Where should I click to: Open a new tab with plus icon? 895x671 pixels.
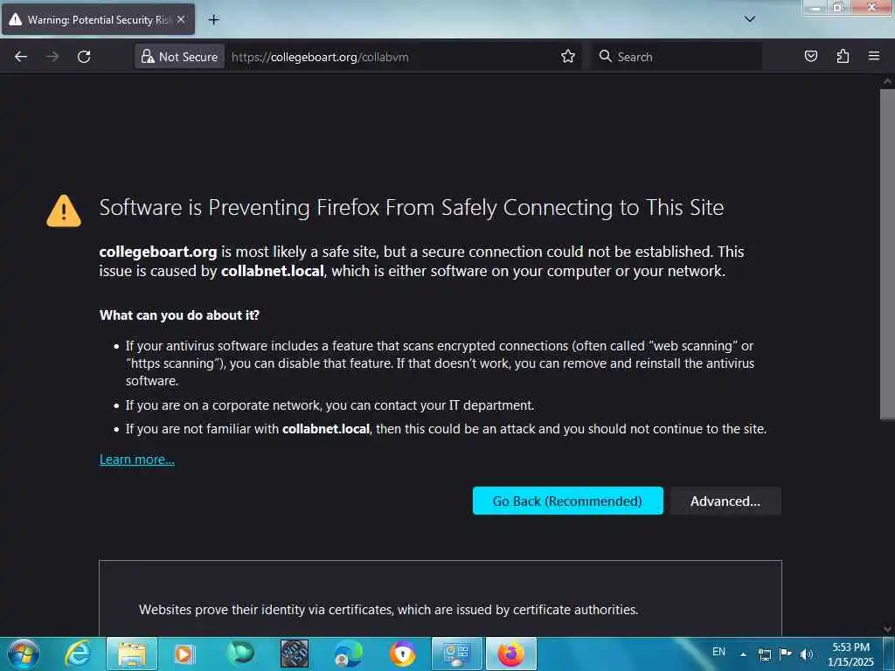point(213,20)
